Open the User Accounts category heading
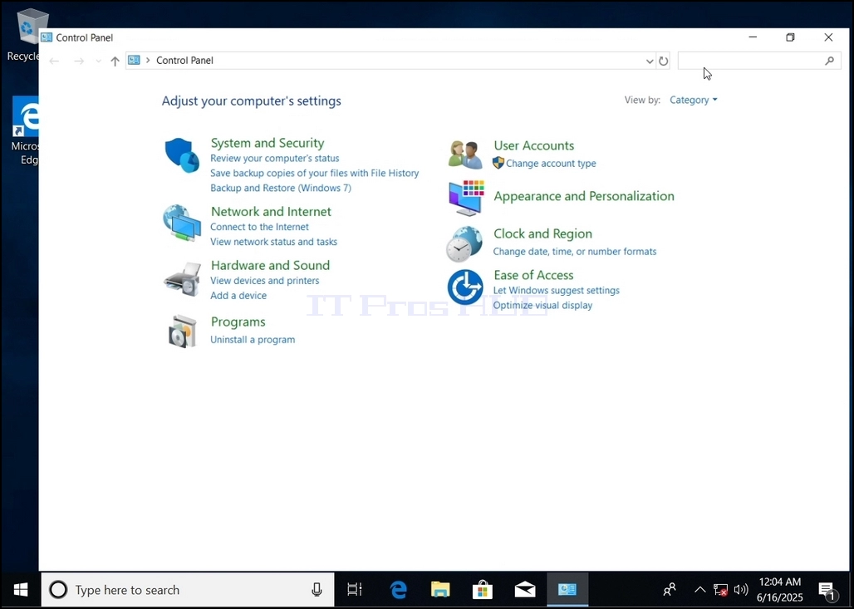Viewport: 854px width, 609px height. (x=533, y=146)
